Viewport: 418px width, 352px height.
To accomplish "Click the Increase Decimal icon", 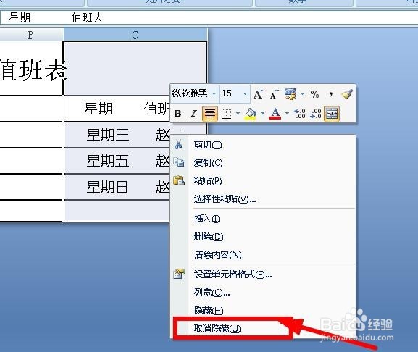I will click(300, 114).
